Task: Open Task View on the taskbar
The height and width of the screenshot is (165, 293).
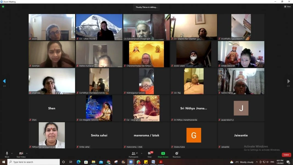Action: tap(71, 162)
